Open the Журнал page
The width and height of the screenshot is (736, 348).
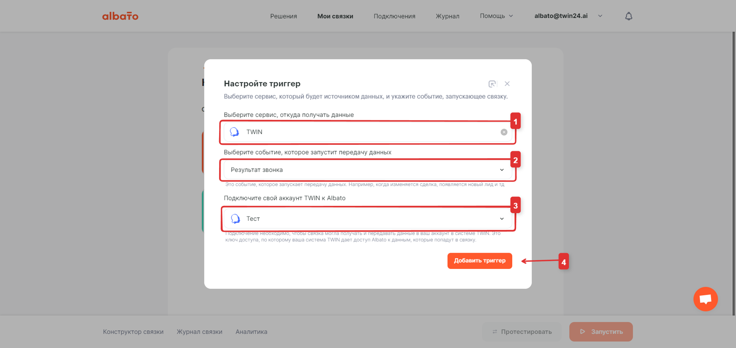click(x=448, y=16)
